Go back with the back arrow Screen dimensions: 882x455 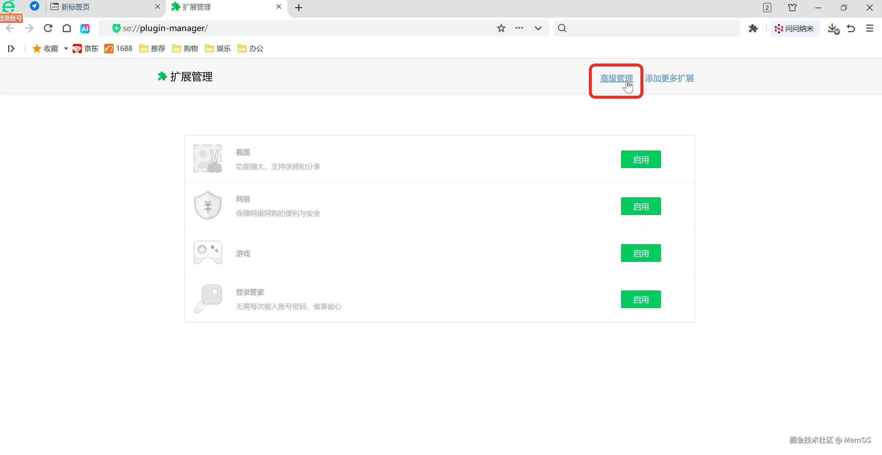10,28
